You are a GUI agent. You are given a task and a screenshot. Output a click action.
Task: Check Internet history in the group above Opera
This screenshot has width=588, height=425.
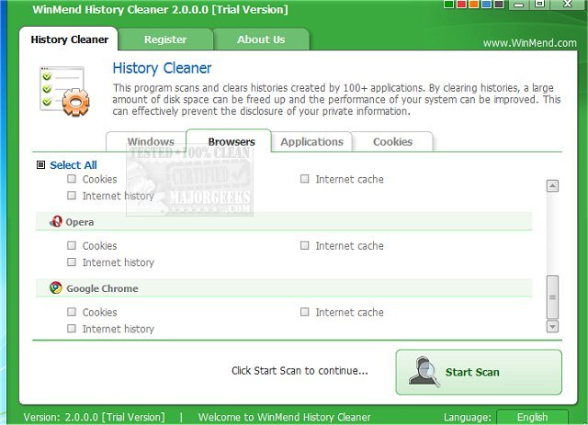(72, 196)
